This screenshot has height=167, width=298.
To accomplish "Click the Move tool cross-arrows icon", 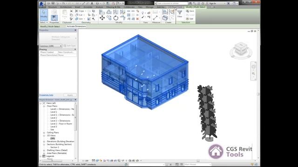I will pyautogui.click(x=102, y=18).
